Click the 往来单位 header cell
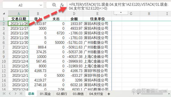This screenshot has width=171, height=97. (x=97, y=19)
